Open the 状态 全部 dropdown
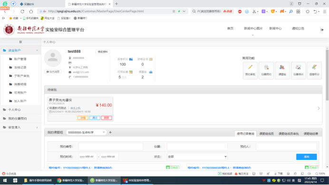The width and height of the screenshot is (329, 185). [x=197, y=157]
